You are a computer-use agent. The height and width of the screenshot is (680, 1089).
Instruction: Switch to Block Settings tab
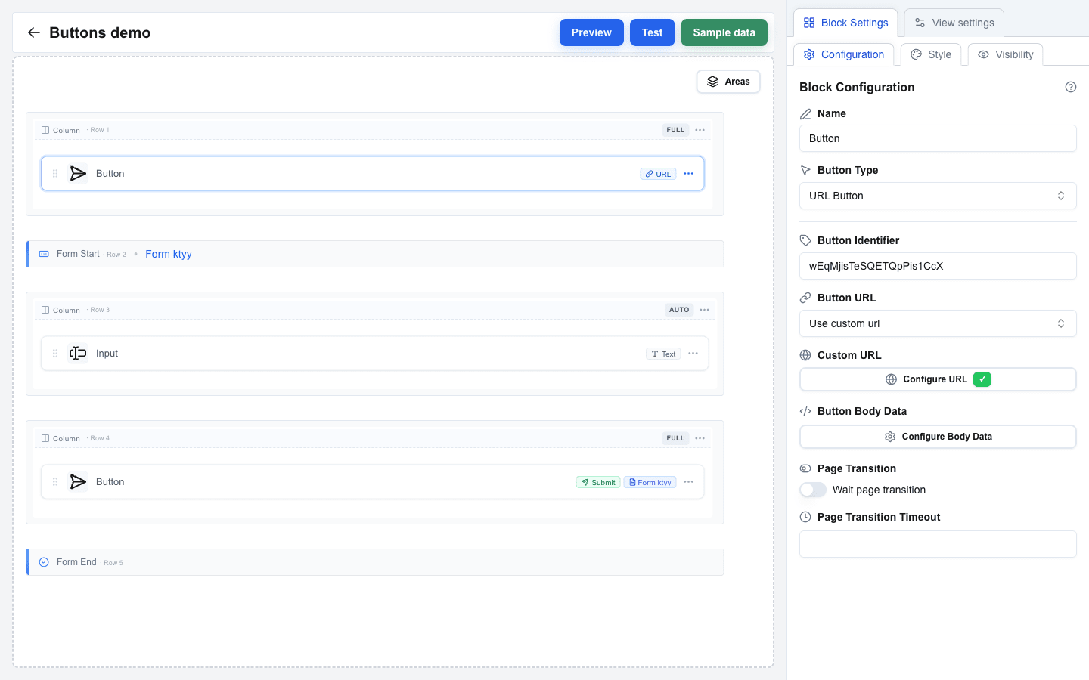[845, 23]
